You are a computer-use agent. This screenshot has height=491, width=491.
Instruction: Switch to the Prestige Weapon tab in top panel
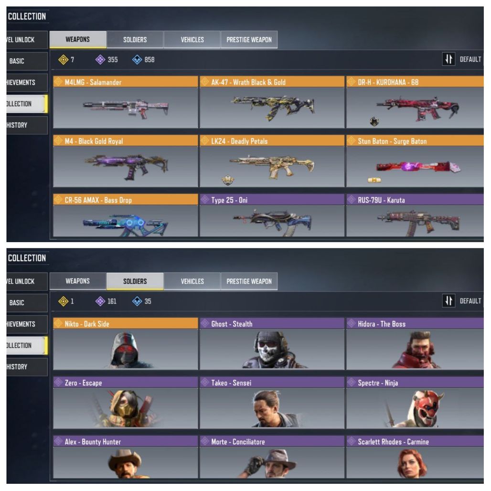(x=249, y=40)
